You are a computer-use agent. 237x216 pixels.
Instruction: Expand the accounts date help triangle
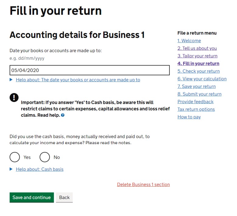pyautogui.click(x=11, y=80)
